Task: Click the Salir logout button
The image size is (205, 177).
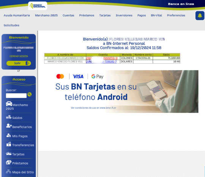Action: click(19, 63)
